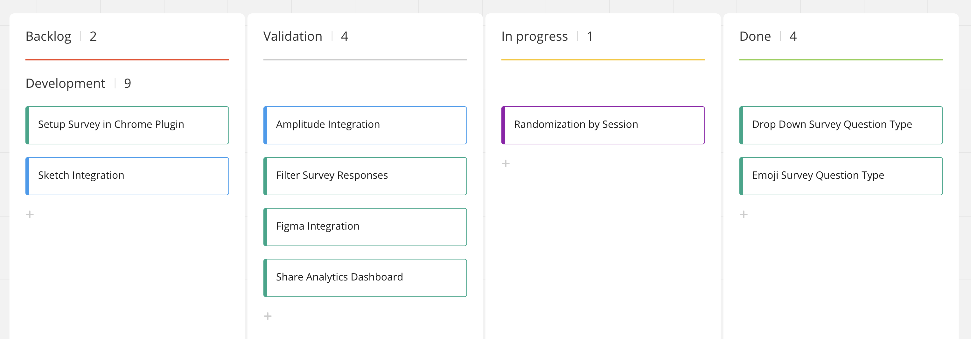This screenshot has width=971, height=339.
Task: Click the Filter Survey Responses card
Action: pos(365,176)
